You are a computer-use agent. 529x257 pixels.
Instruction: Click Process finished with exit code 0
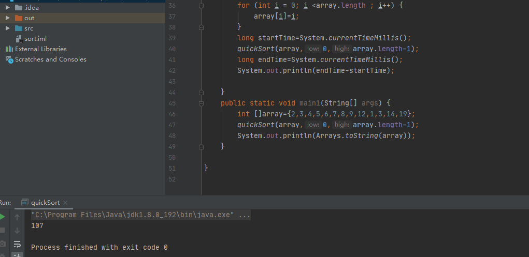pos(99,248)
